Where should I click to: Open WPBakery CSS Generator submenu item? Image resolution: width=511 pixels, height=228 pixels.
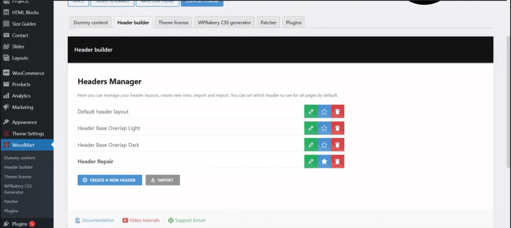pyautogui.click(x=18, y=189)
